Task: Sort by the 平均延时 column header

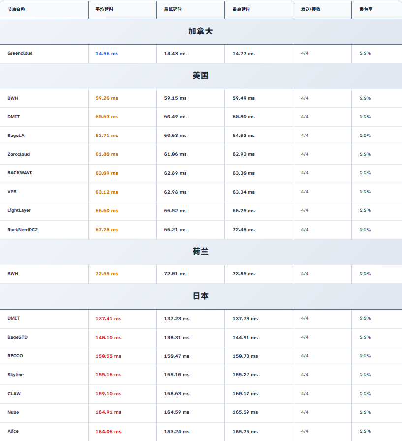Action: 103,9
